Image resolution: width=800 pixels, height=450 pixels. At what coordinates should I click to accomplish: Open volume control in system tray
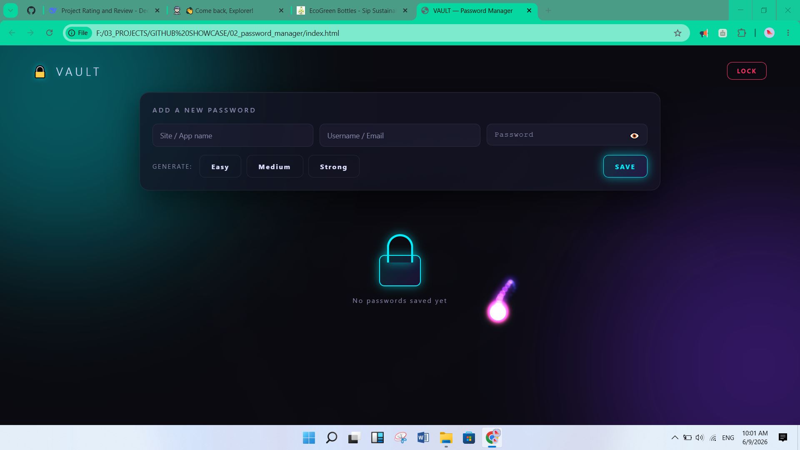[x=700, y=437]
